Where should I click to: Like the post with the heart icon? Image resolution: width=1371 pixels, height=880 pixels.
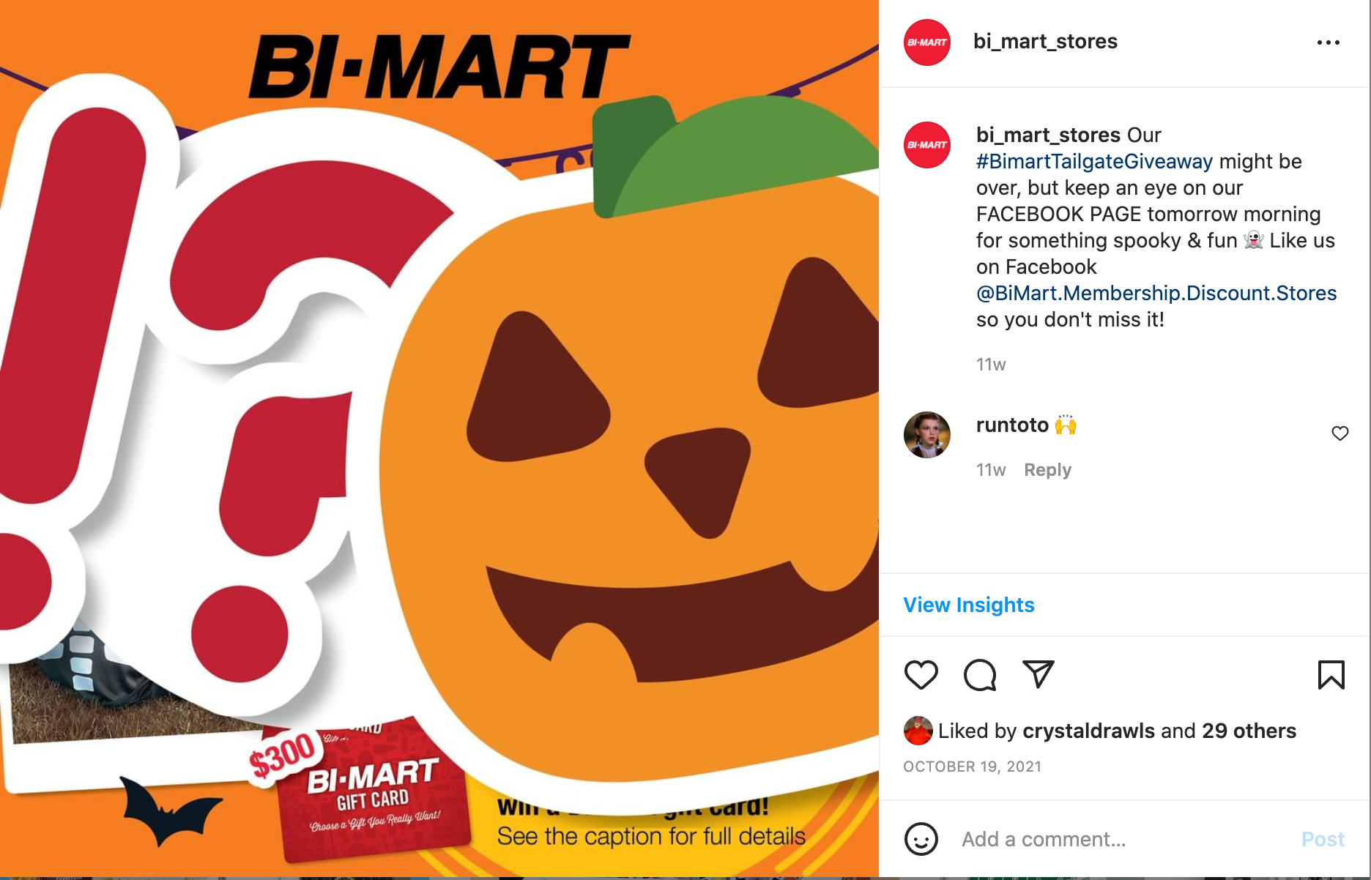click(x=921, y=674)
